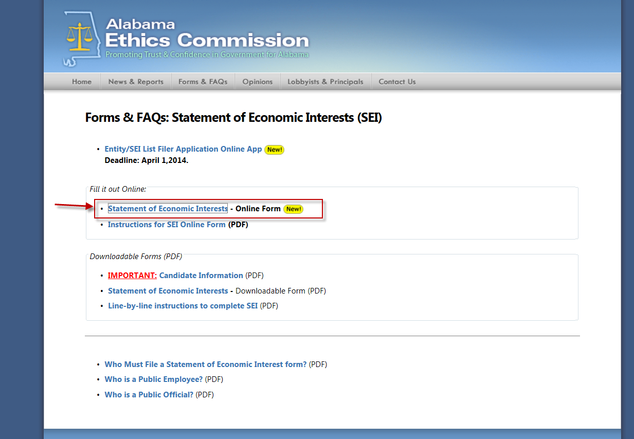The image size is (634, 439).
Task: Navigate to Contact Us
Action: tap(397, 82)
